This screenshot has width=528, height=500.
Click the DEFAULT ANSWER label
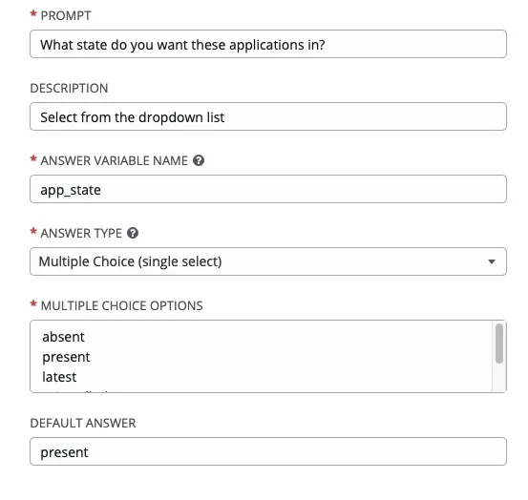click(83, 423)
